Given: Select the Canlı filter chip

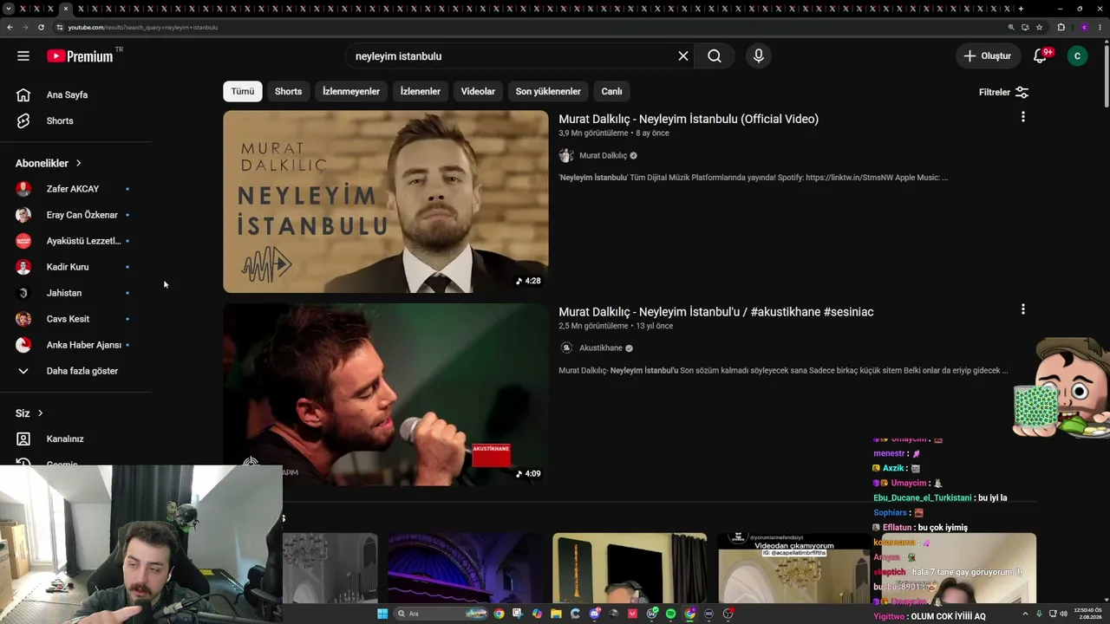Looking at the screenshot, I should coord(611,91).
